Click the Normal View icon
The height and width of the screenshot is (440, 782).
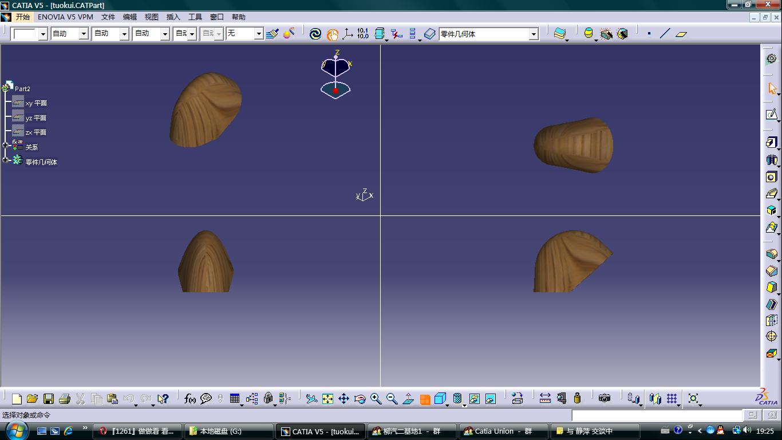click(x=408, y=399)
